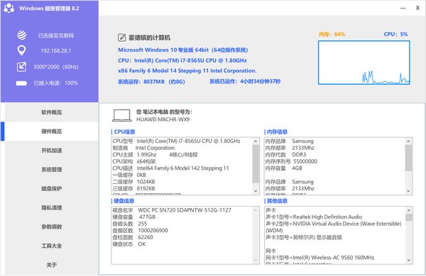
Task: Click the 内存: 64% usage label
Action: point(332,34)
